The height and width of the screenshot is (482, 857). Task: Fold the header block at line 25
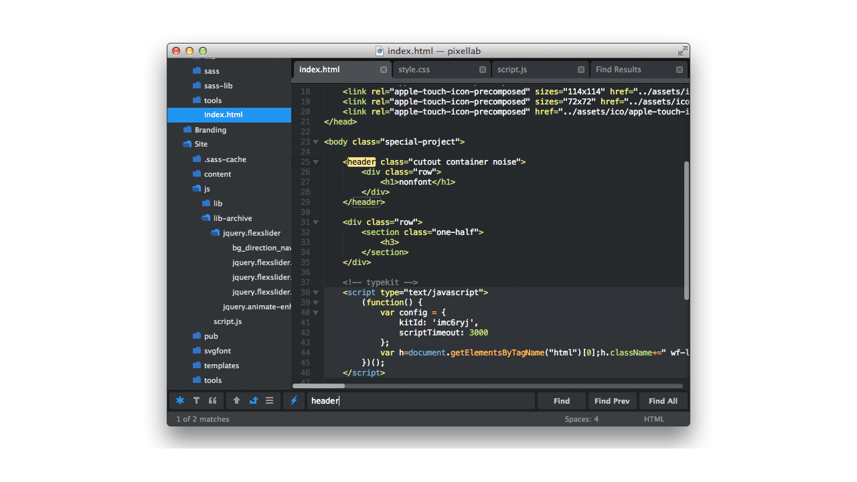point(316,162)
